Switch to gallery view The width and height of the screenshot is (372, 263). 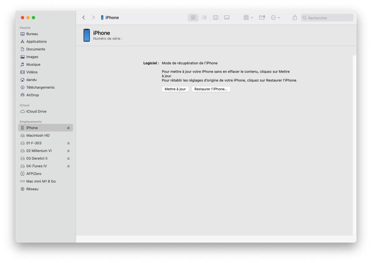coord(227,17)
